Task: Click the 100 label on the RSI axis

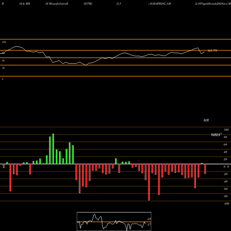Action: coord(4,42)
